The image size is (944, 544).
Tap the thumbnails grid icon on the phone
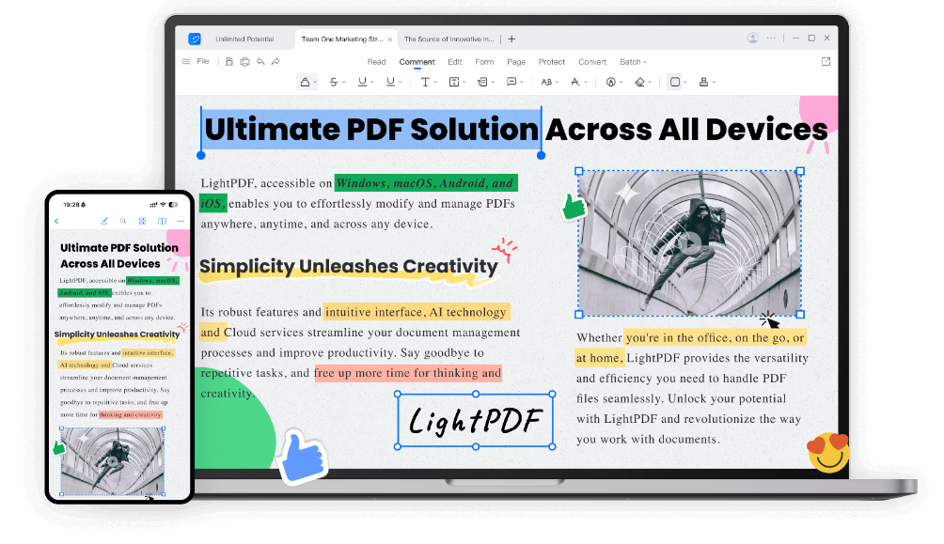coord(143,222)
